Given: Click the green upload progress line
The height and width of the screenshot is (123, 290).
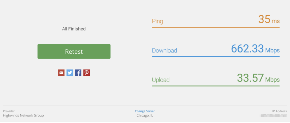Looking at the screenshot, I should [216, 86].
